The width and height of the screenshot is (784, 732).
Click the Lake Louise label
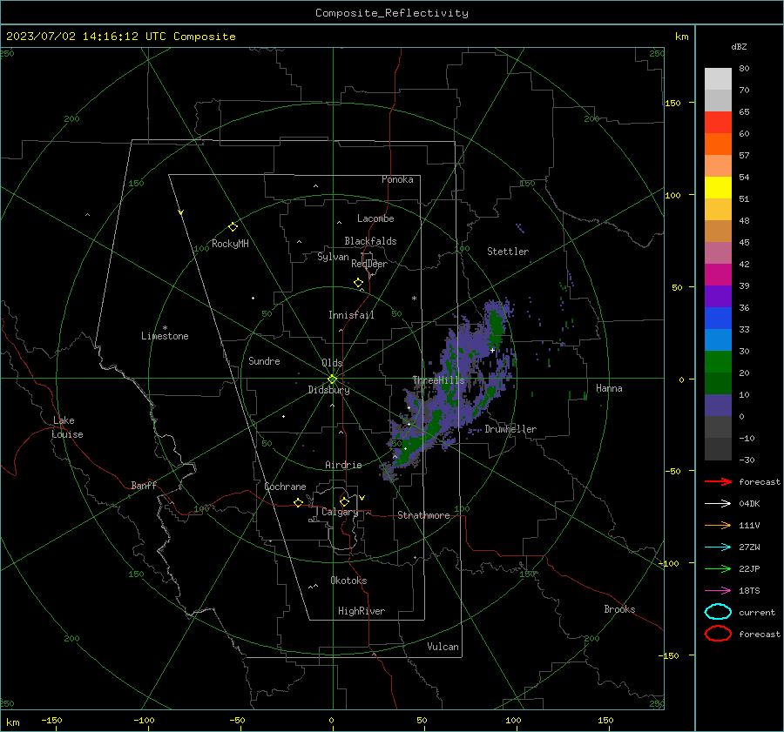click(x=67, y=427)
